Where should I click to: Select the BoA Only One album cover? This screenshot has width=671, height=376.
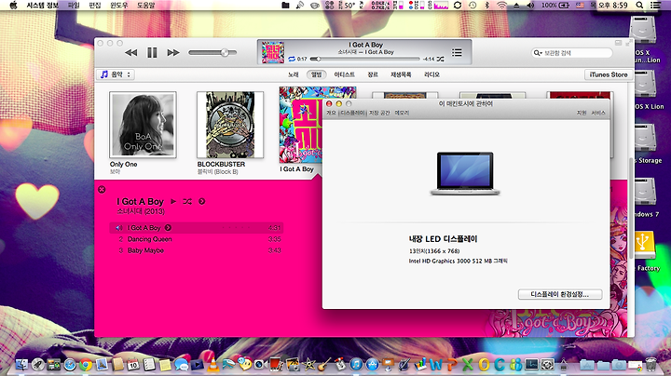point(143,125)
